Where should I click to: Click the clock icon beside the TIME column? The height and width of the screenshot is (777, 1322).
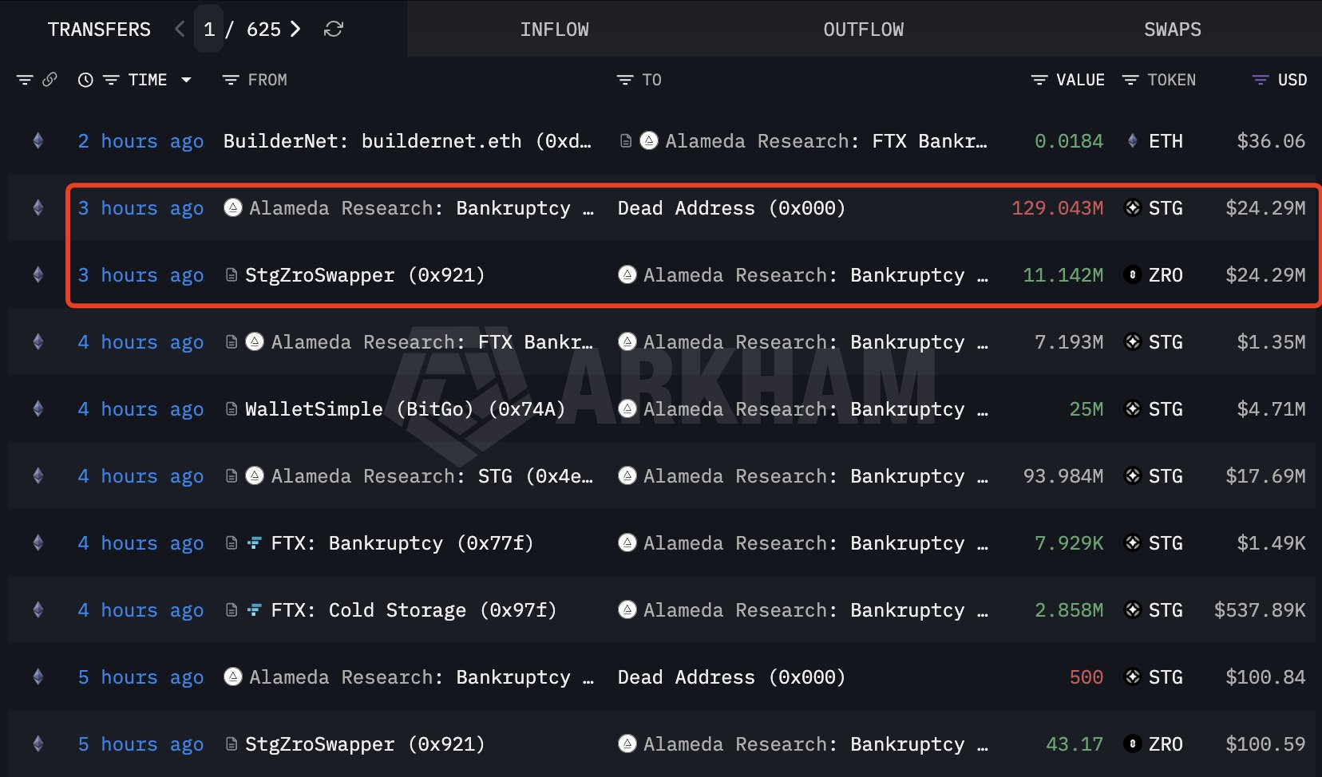(x=85, y=80)
